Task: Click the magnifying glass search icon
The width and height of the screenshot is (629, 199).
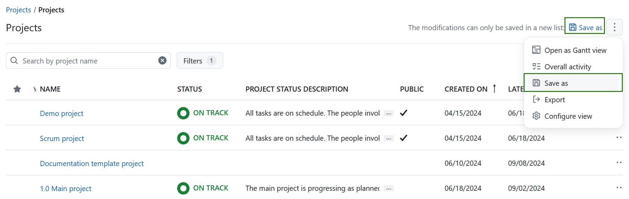Action: coord(14,60)
